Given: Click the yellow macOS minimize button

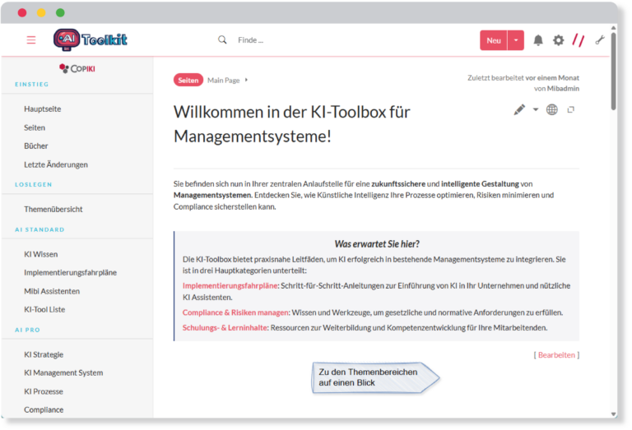Looking at the screenshot, I should (x=41, y=13).
